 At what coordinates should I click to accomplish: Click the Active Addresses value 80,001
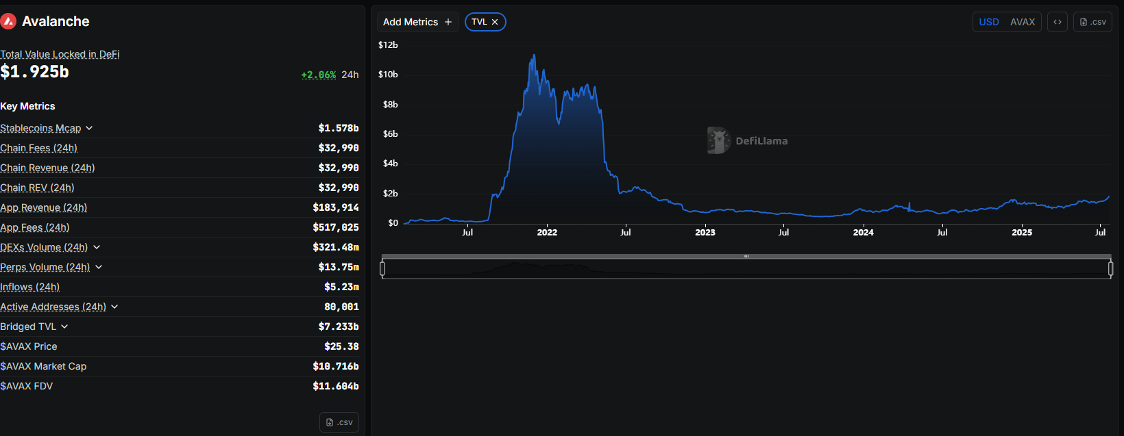[x=341, y=307]
